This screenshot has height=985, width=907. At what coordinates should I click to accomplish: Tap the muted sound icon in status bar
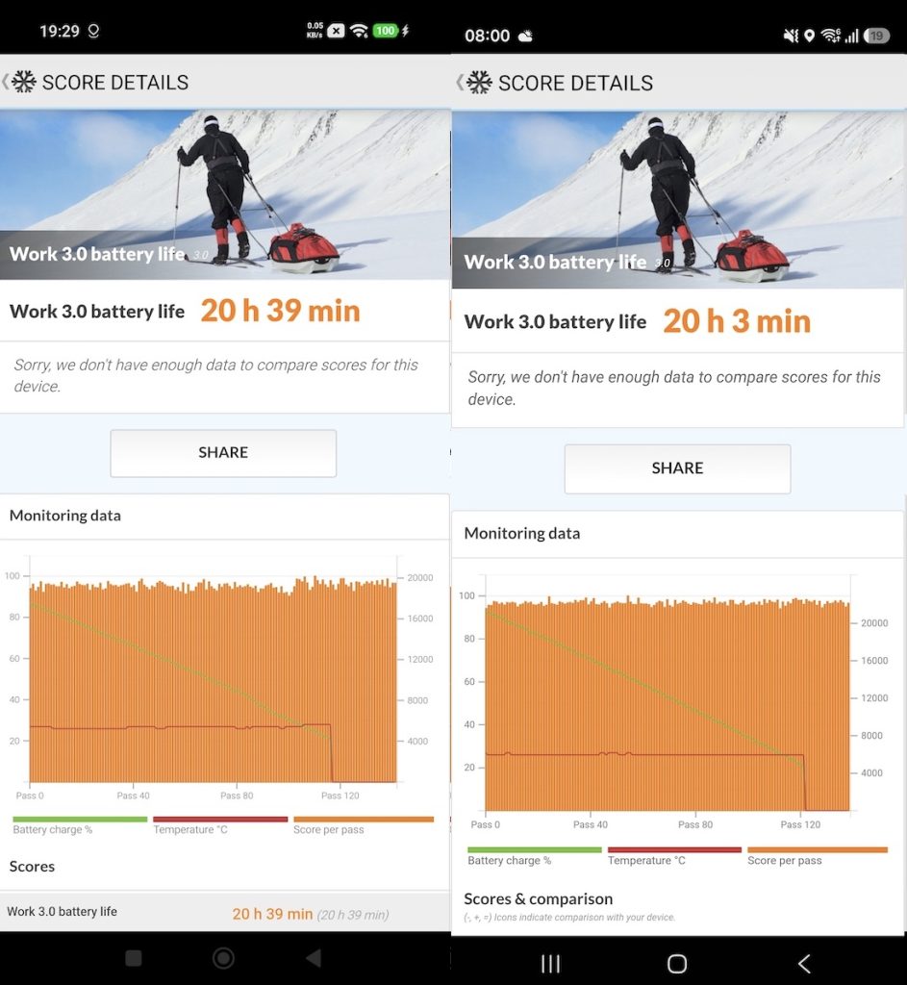[791, 36]
